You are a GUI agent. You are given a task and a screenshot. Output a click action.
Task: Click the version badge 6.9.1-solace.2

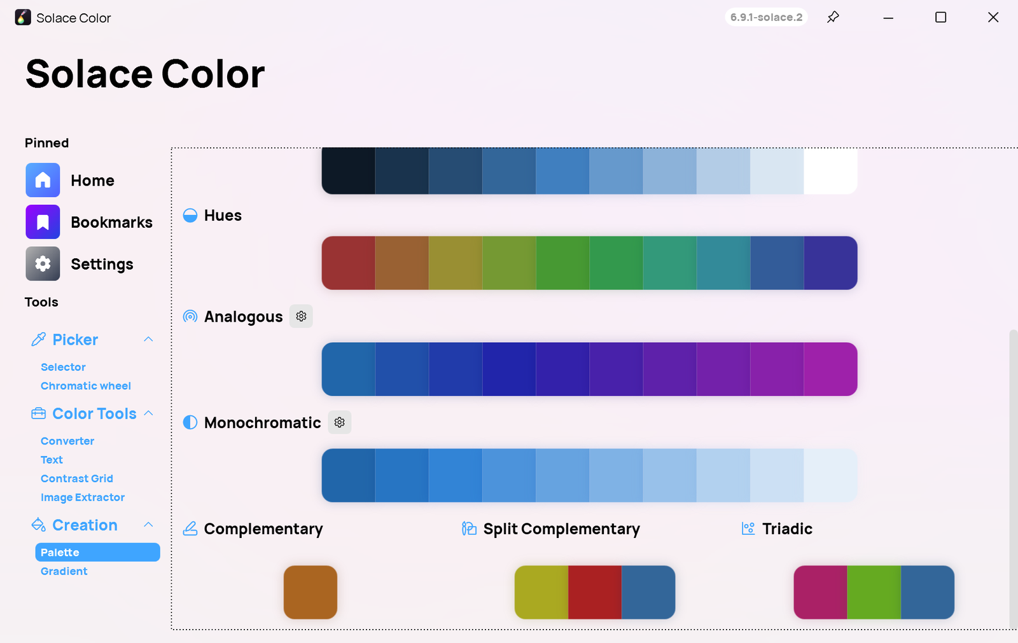coord(766,17)
